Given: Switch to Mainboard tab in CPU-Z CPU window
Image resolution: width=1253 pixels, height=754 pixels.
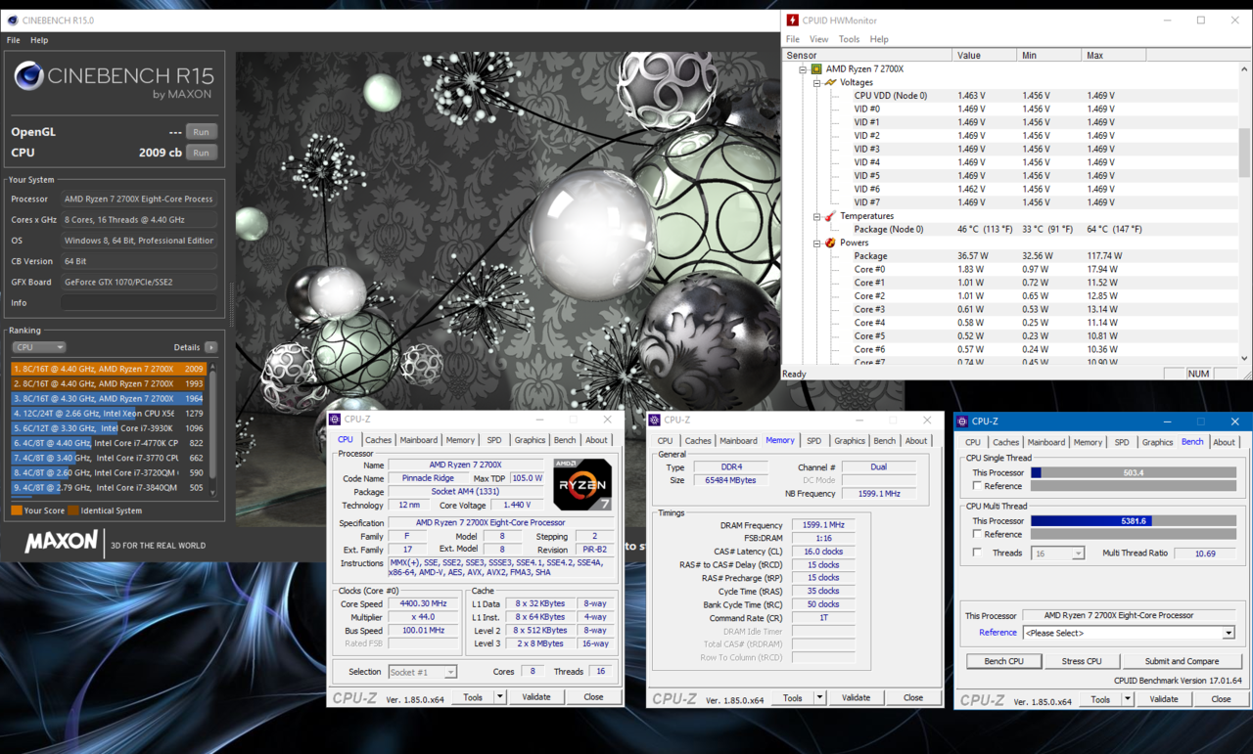Looking at the screenshot, I should tap(418, 440).
